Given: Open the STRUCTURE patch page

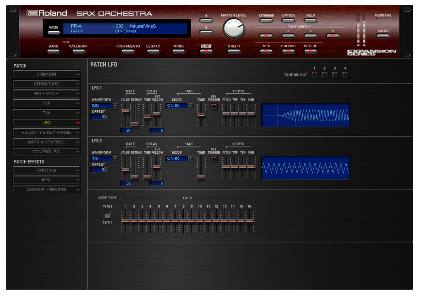Looking at the screenshot, I should [46, 84].
